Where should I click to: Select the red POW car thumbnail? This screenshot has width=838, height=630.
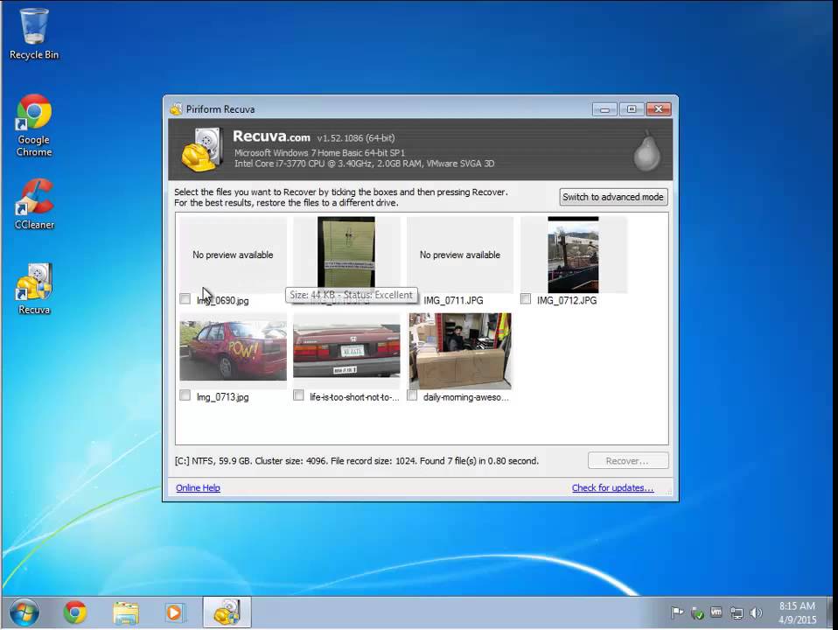coord(233,351)
